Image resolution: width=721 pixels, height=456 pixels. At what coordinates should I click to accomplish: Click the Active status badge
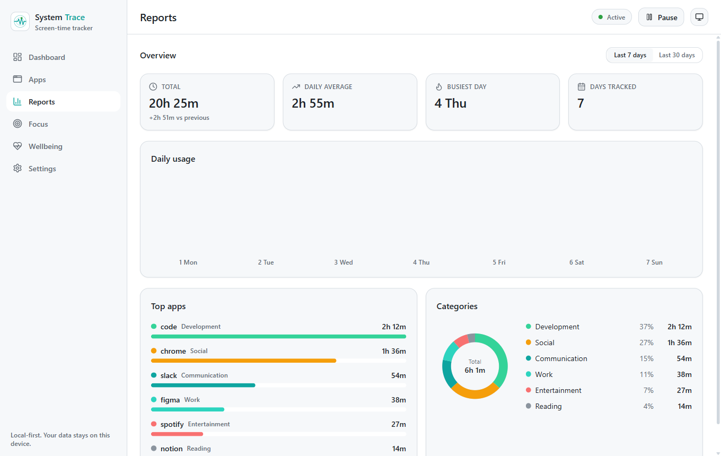(612, 17)
